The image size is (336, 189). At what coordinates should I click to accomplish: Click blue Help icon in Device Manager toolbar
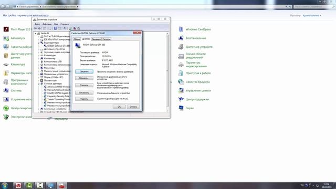click(x=55, y=28)
